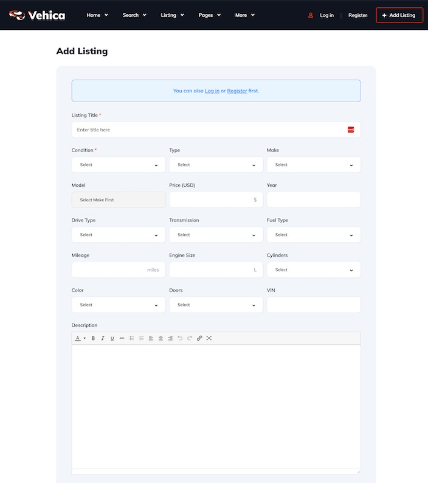Toggle fullscreen mode for description editor

click(x=209, y=338)
